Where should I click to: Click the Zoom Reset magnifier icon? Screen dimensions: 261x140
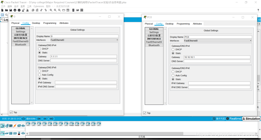(55, 10)
